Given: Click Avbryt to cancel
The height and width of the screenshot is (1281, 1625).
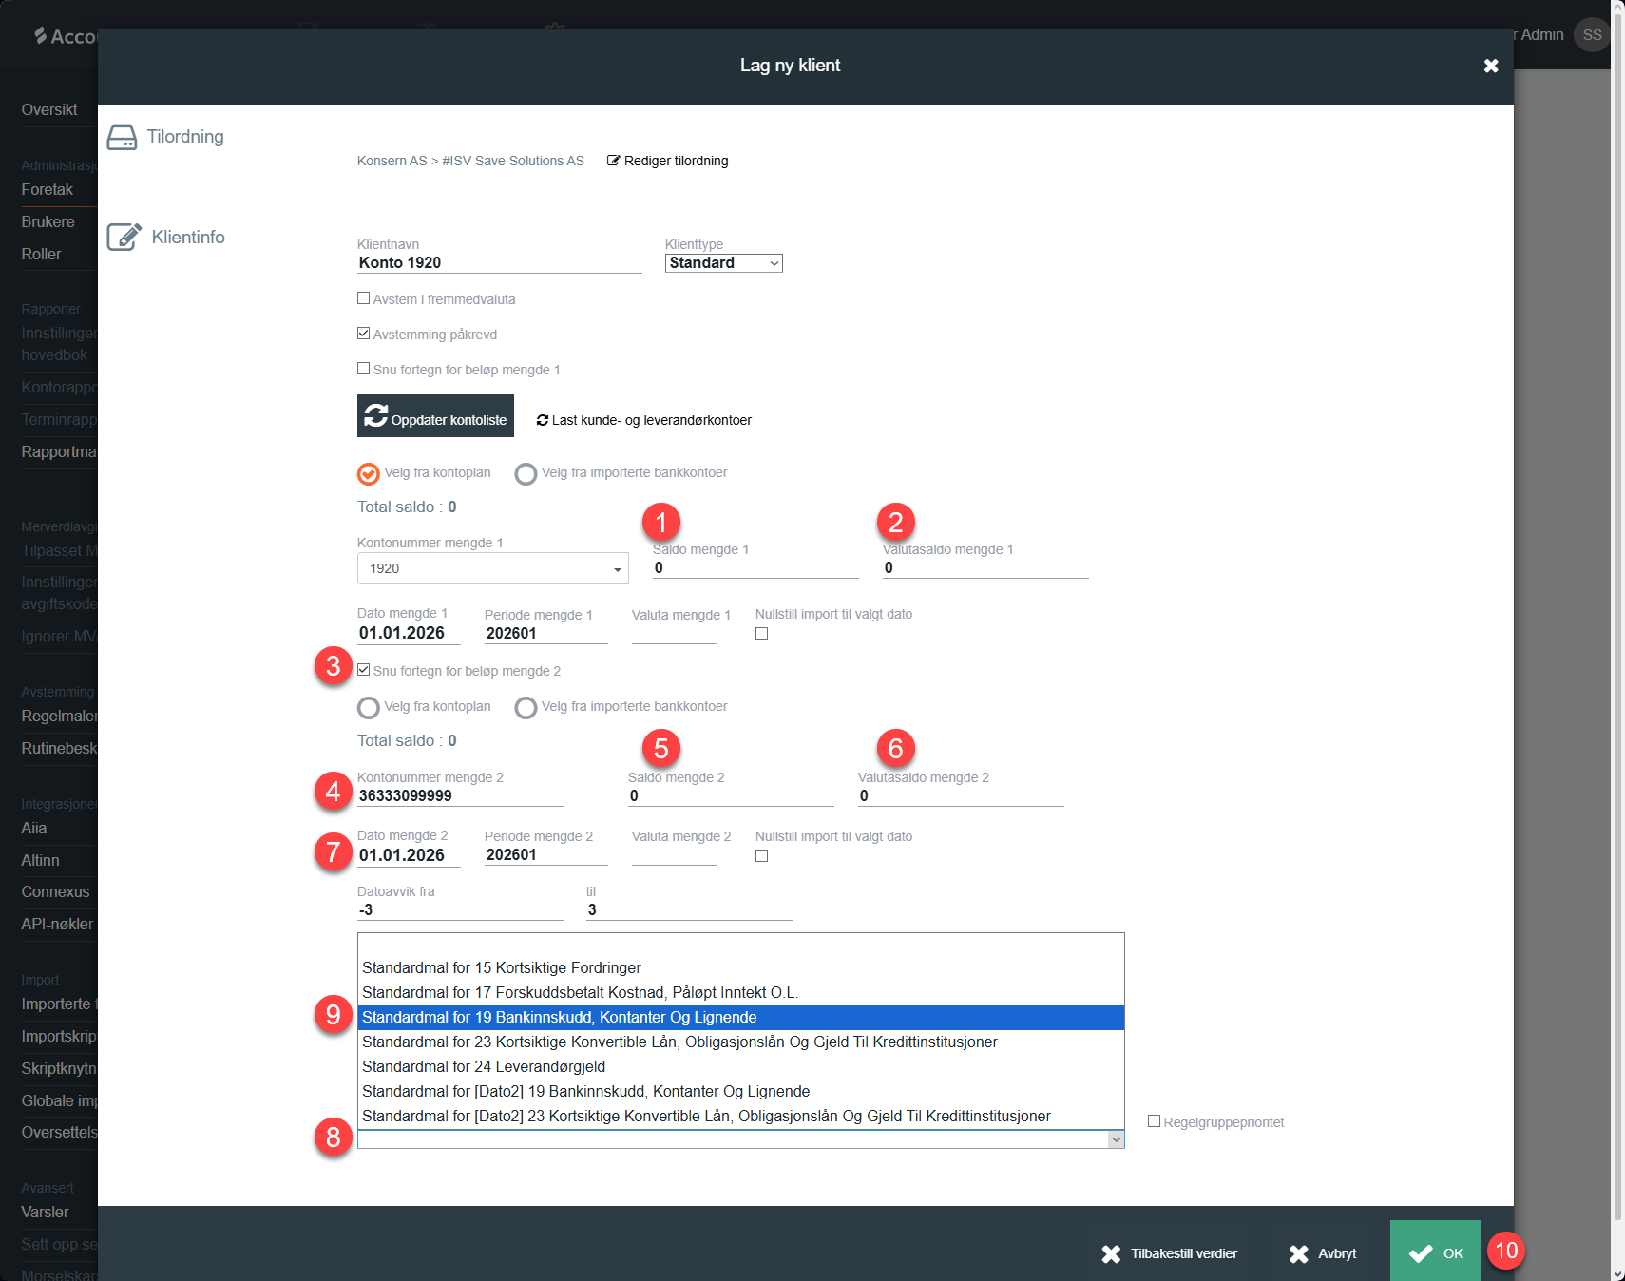Looking at the screenshot, I should [1323, 1253].
